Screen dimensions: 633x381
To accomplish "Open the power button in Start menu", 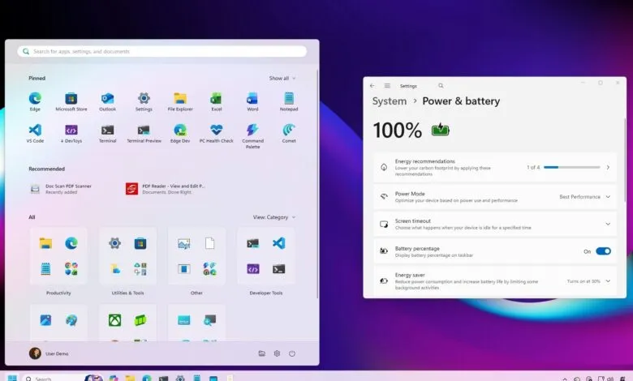I will (292, 353).
